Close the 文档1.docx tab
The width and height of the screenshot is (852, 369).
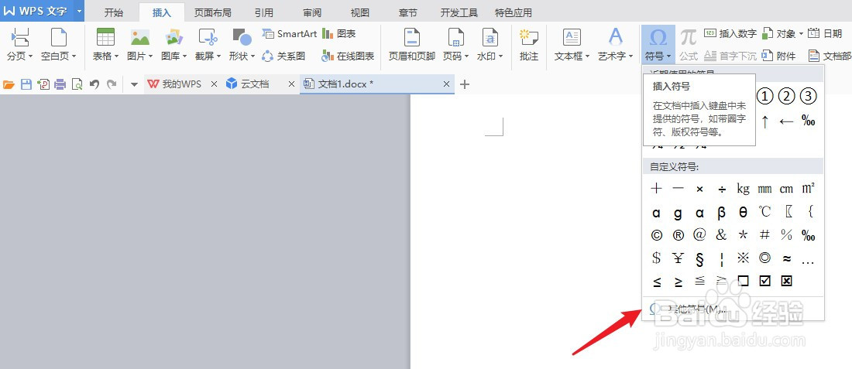(447, 84)
